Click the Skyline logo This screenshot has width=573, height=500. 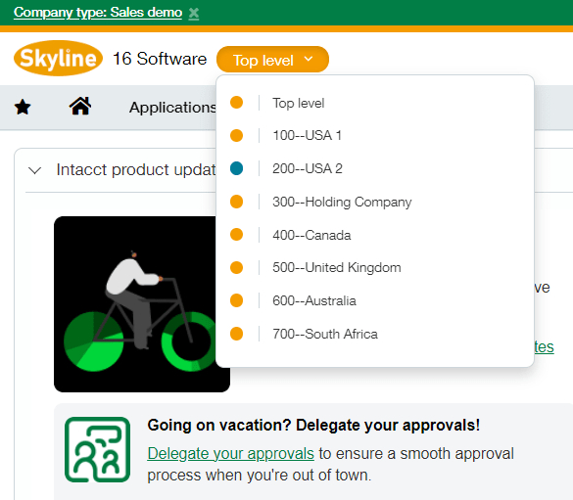58,59
